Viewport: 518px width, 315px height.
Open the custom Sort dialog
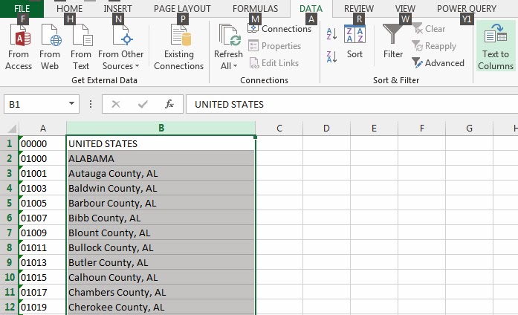coord(354,42)
